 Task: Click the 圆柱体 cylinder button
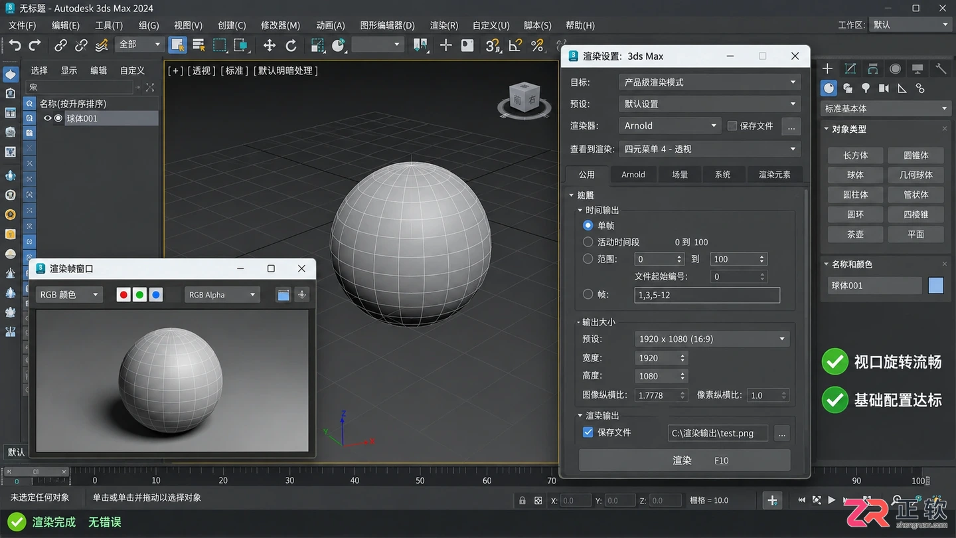coord(856,195)
